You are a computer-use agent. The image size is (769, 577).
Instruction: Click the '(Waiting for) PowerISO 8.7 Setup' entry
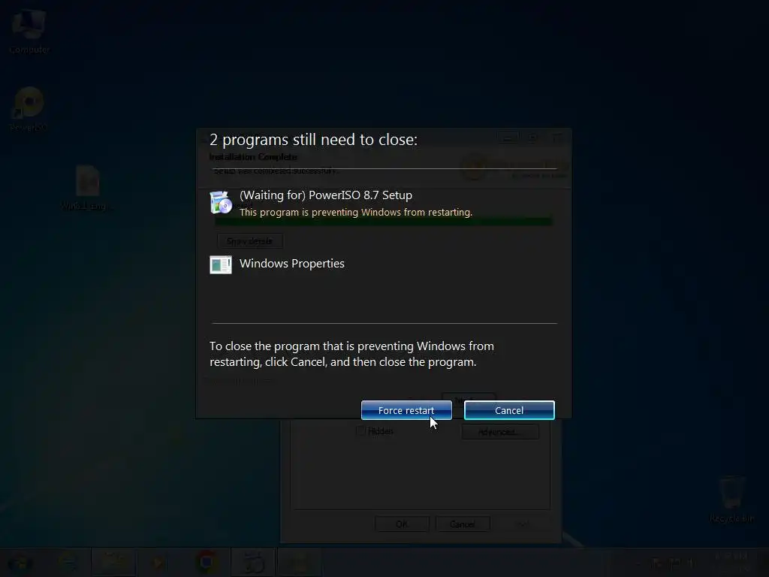[x=326, y=195]
